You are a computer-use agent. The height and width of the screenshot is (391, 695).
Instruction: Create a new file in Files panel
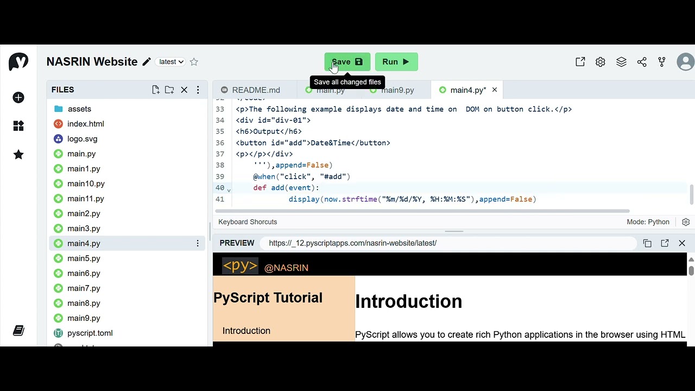click(156, 90)
